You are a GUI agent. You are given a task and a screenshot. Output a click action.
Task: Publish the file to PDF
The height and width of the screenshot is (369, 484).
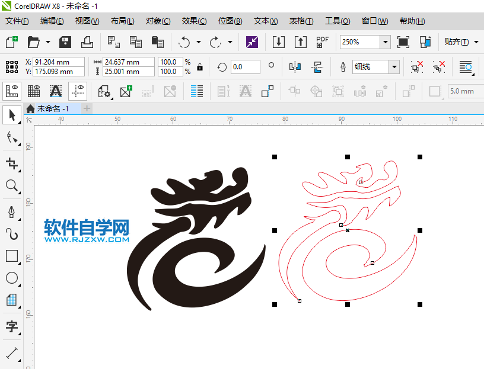(x=322, y=42)
